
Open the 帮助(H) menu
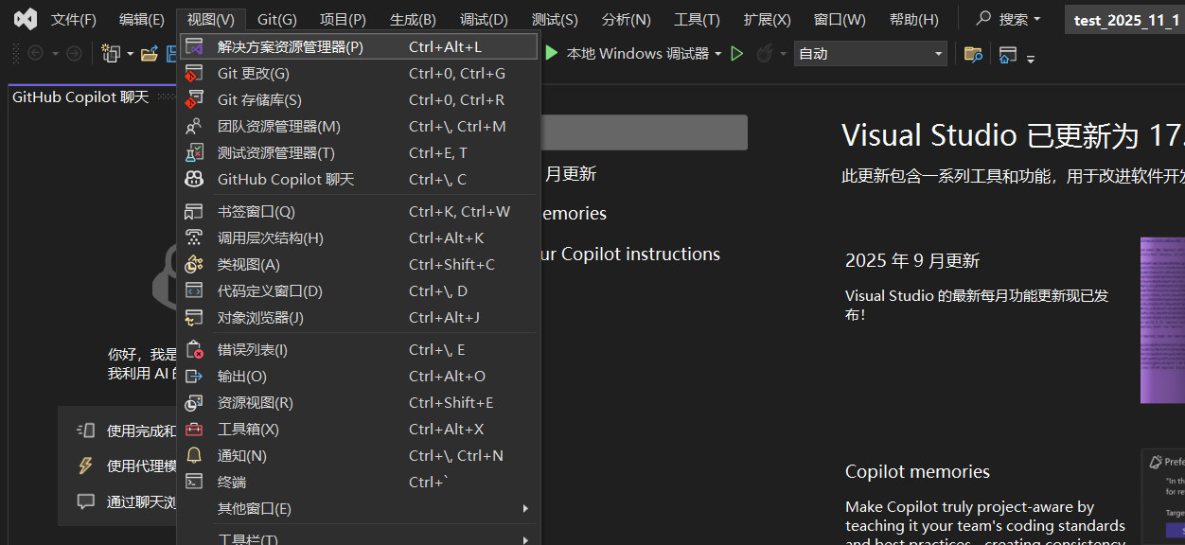point(914,19)
